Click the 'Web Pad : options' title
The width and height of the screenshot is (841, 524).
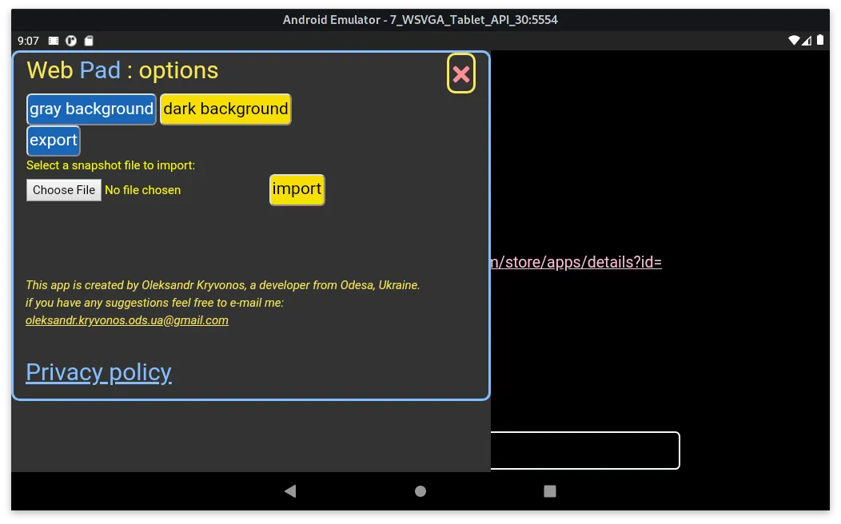(122, 71)
